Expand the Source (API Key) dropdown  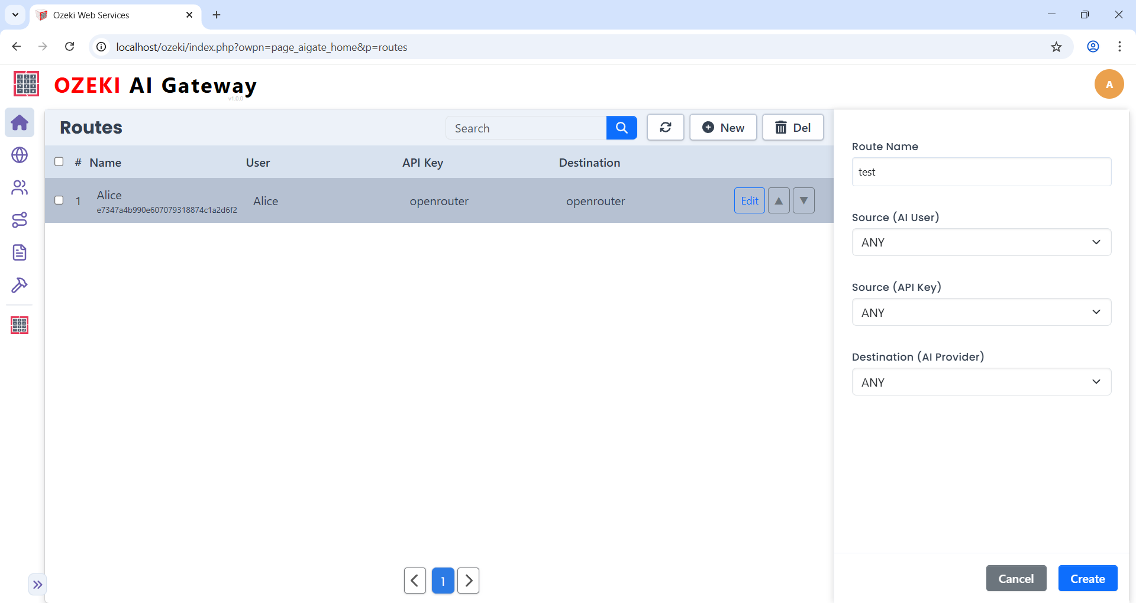[981, 312]
